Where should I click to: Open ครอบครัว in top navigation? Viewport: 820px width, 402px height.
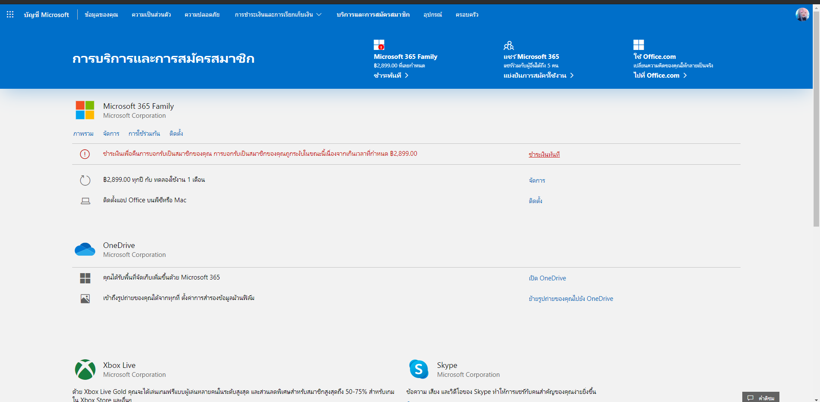467,15
